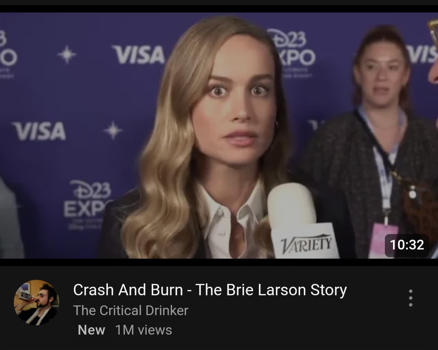Click the 1M views label

(x=144, y=330)
